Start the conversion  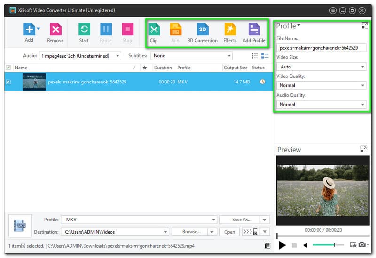coord(84,30)
